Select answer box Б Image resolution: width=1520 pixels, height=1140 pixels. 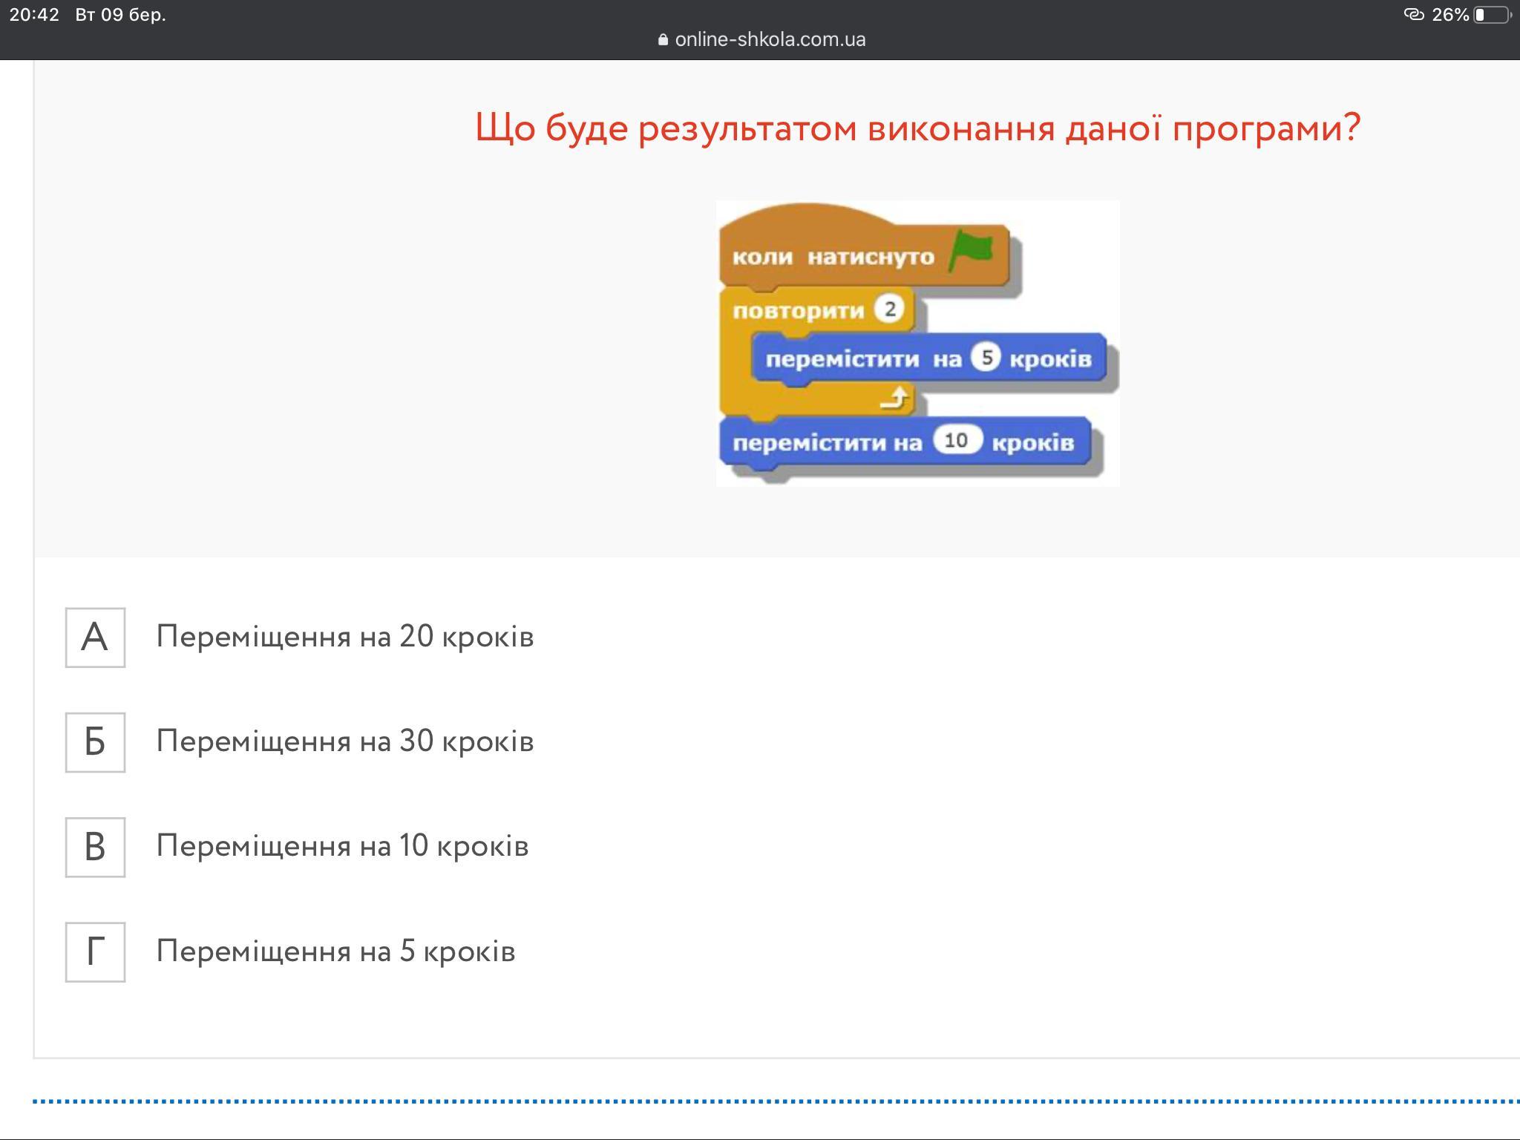(x=95, y=742)
